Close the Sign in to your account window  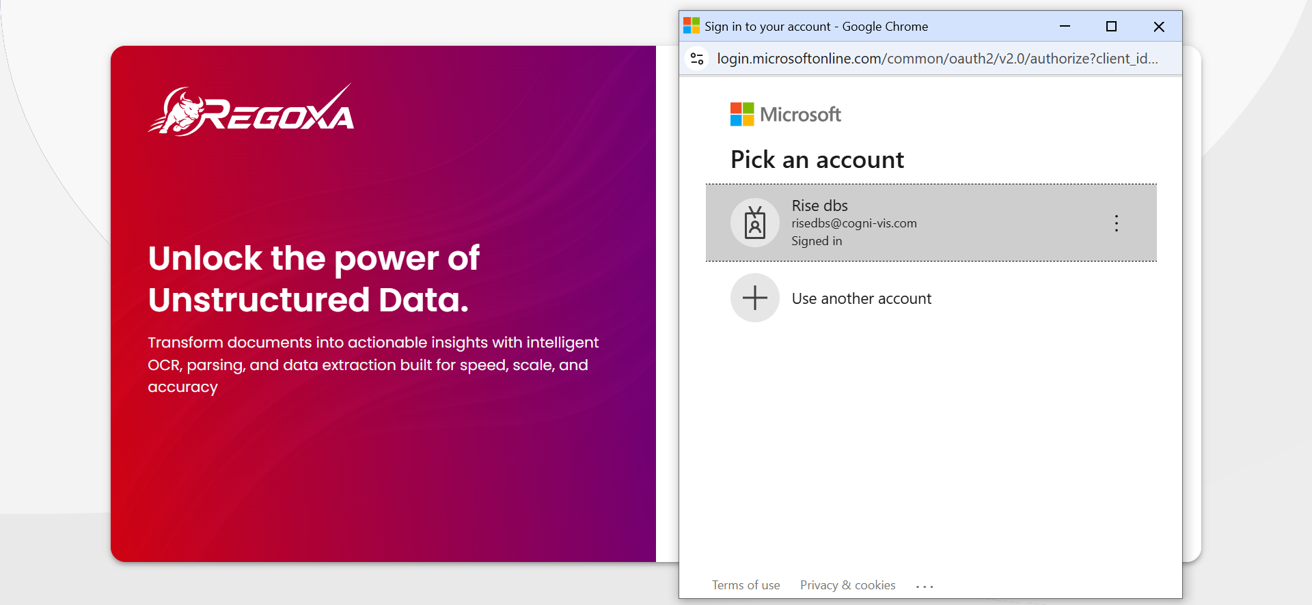pyautogui.click(x=1159, y=27)
